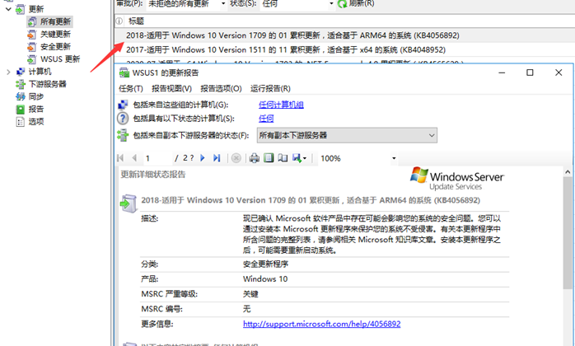Click the report page number field

pyautogui.click(x=157, y=158)
